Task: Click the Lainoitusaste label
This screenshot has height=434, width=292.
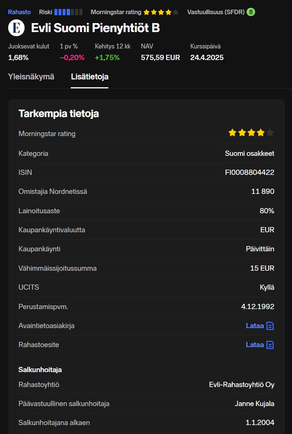Action: (x=39, y=211)
